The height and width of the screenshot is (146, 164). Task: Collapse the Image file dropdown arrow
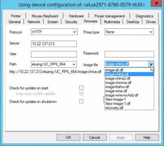(151, 64)
